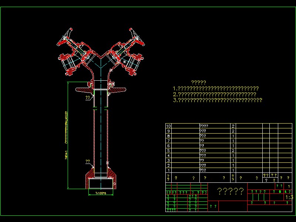Select quantity "2" in parts list row 5
The image size is (296, 222).
click(233, 151)
